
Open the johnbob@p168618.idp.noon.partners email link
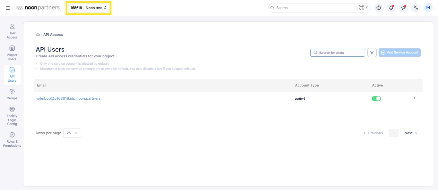pos(69,99)
